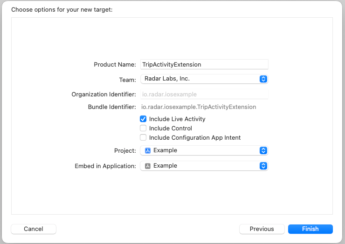Viewport: 345px width, 244px height.
Task: Click the blue Xcode project icon beside Example
Action: pos(148,150)
